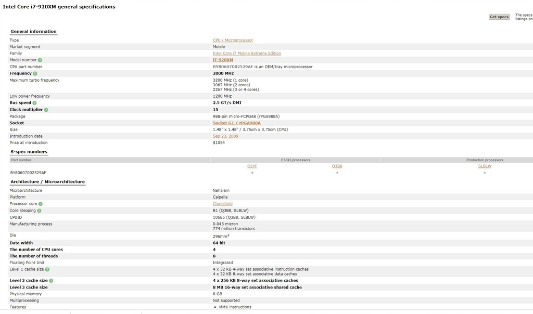Viewport: 533px width, 314px height.
Task: Select the 'The number of CPU cores' label
Action: 36,250
